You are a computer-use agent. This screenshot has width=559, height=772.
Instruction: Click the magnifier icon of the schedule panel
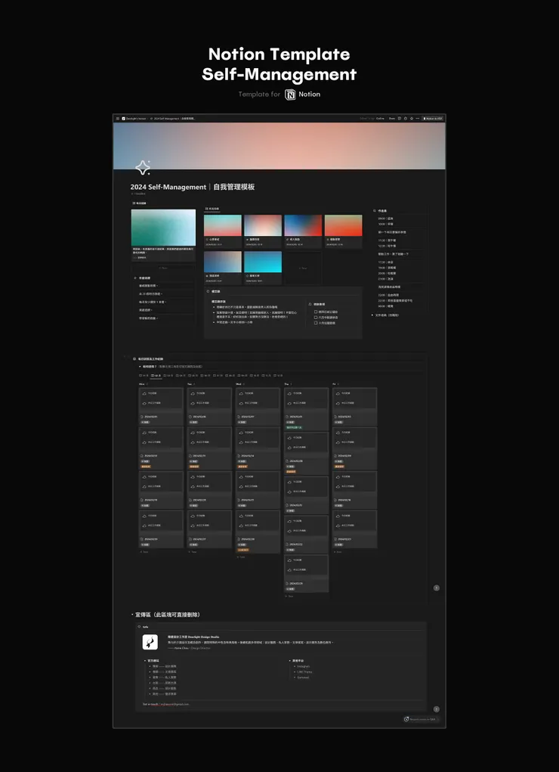(x=375, y=211)
